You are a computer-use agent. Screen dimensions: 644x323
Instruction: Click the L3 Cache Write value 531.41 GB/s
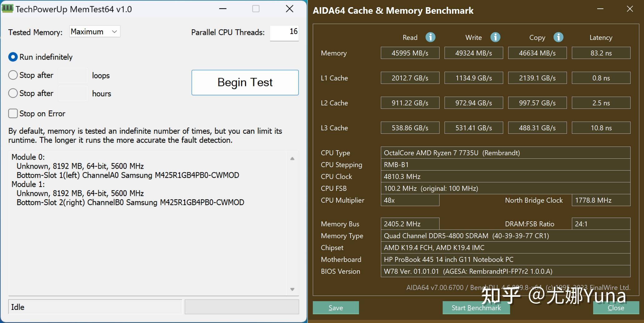coord(474,128)
